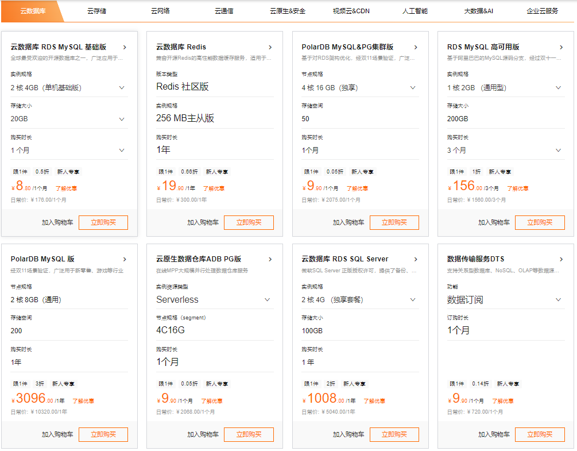Add PolarDB MySQL 版 to cart
The width and height of the screenshot is (577, 451).
click(x=57, y=434)
